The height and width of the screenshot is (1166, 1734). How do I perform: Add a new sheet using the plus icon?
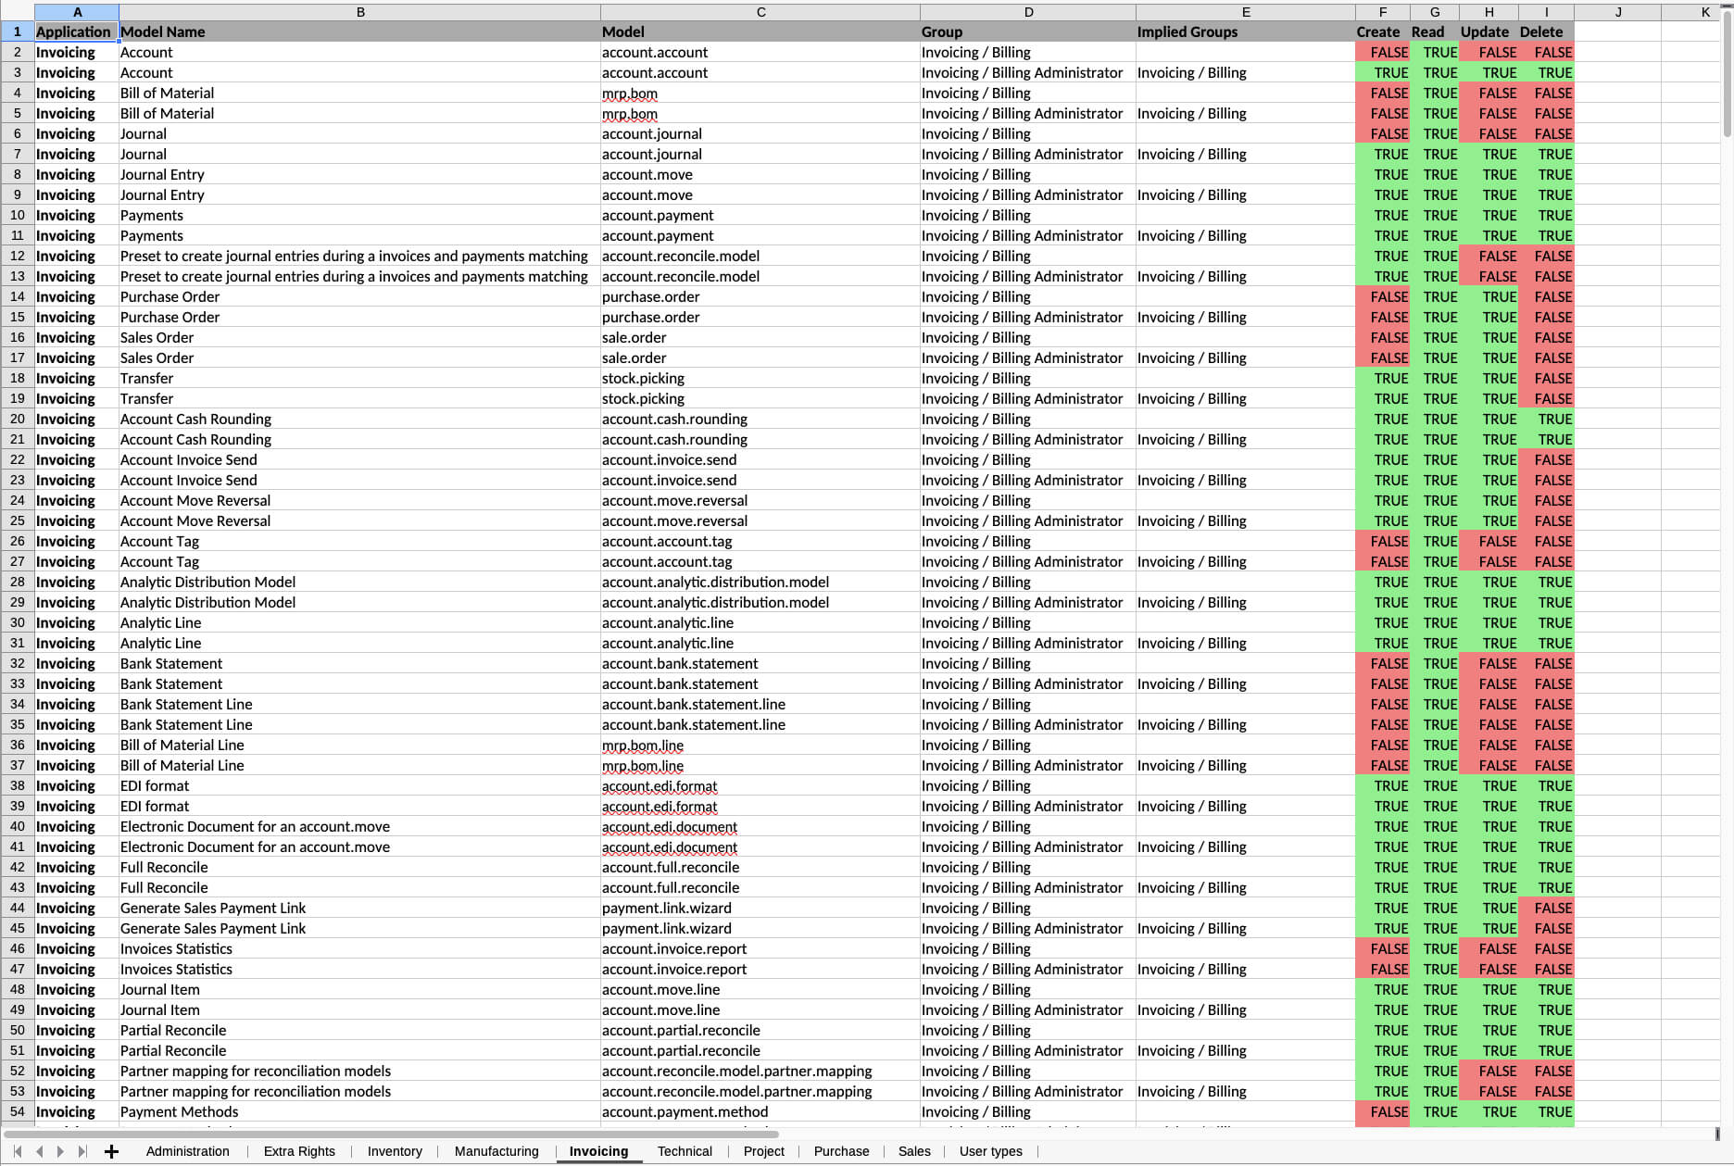(112, 1151)
